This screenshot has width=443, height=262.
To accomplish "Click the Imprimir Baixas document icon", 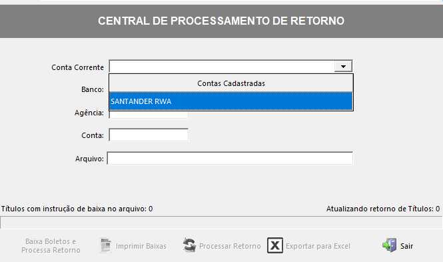I will click(106, 245).
